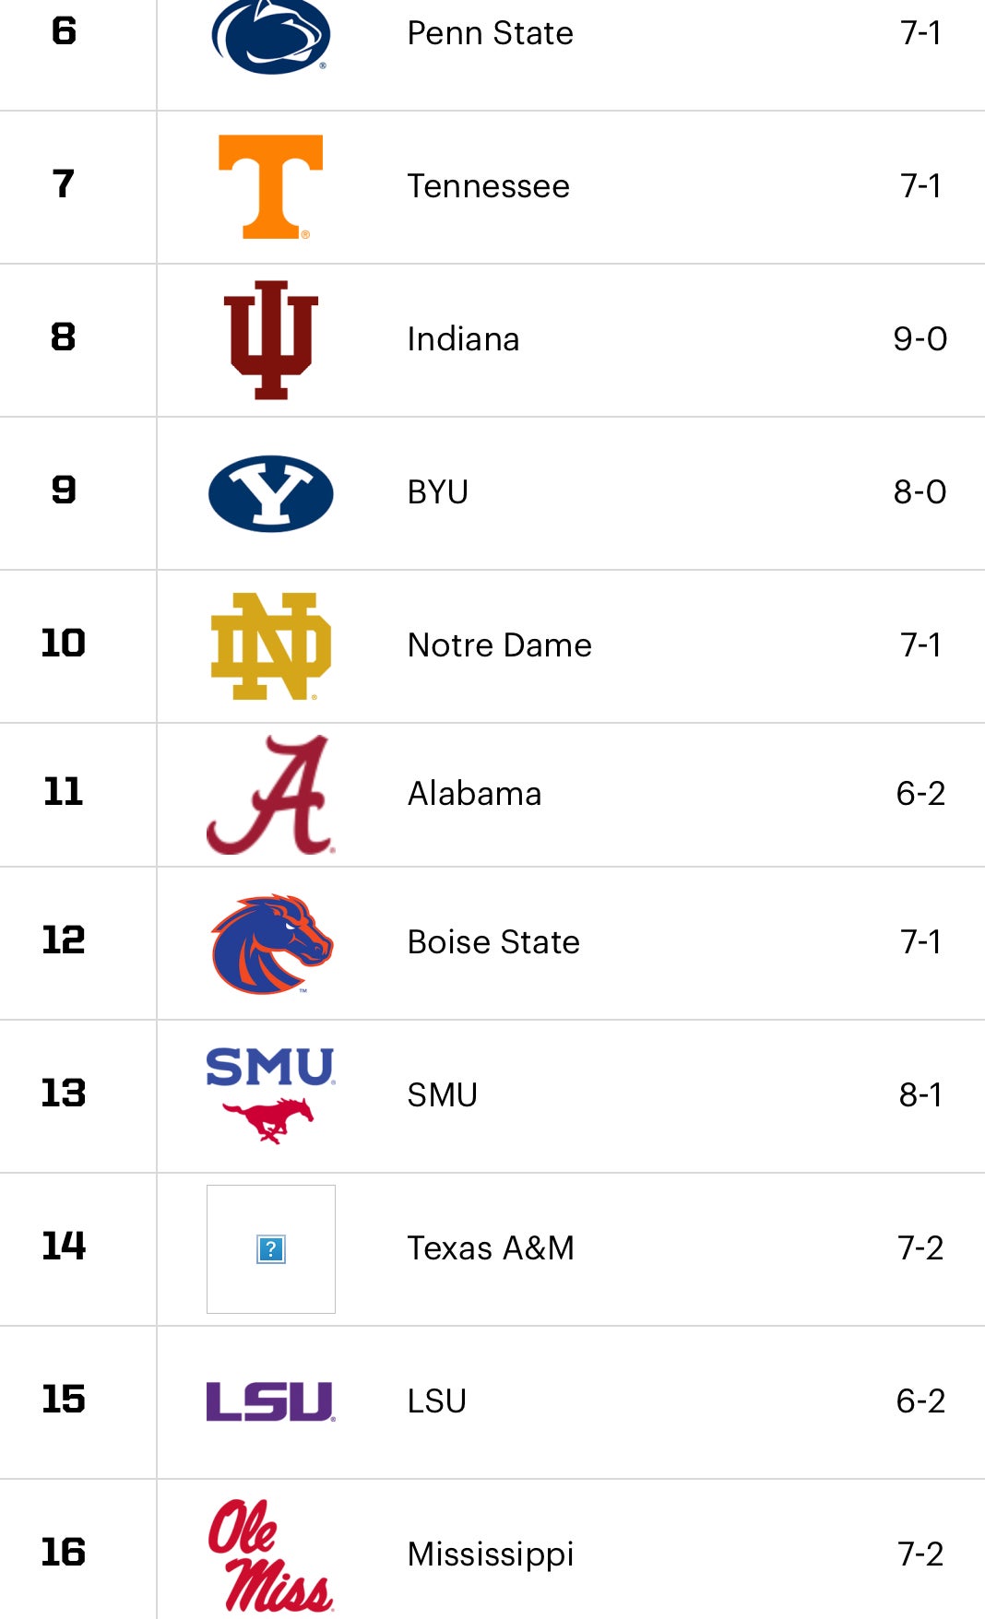The height and width of the screenshot is (1619, 985).
Task: Click the rank number 12
Action: pos(64,940)
